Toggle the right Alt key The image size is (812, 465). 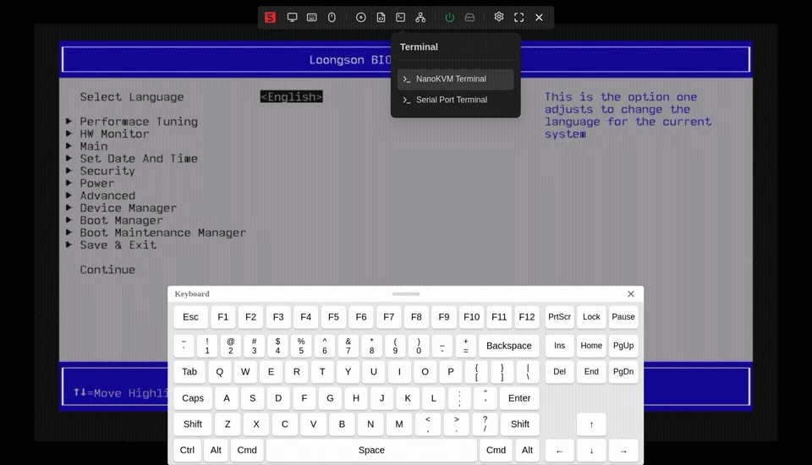(527, 450)
